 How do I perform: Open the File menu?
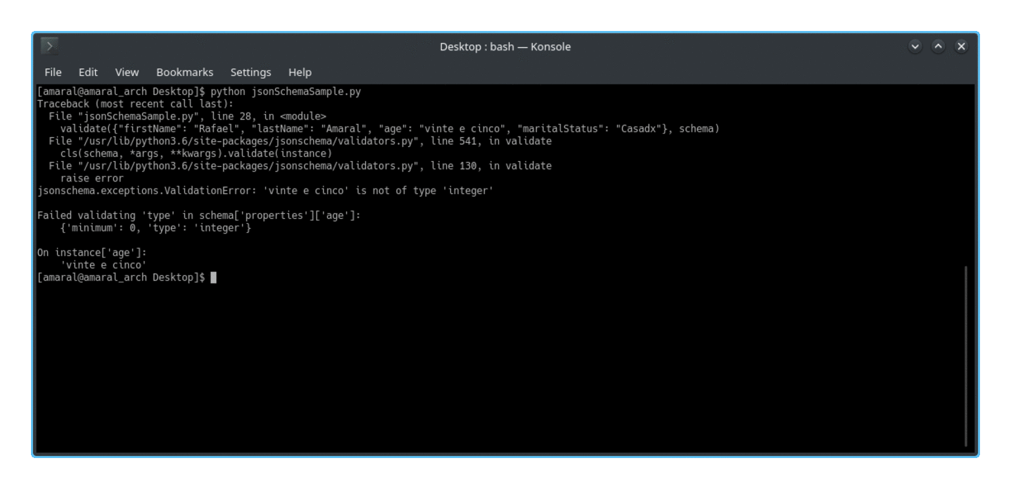[x=52, y=72]
